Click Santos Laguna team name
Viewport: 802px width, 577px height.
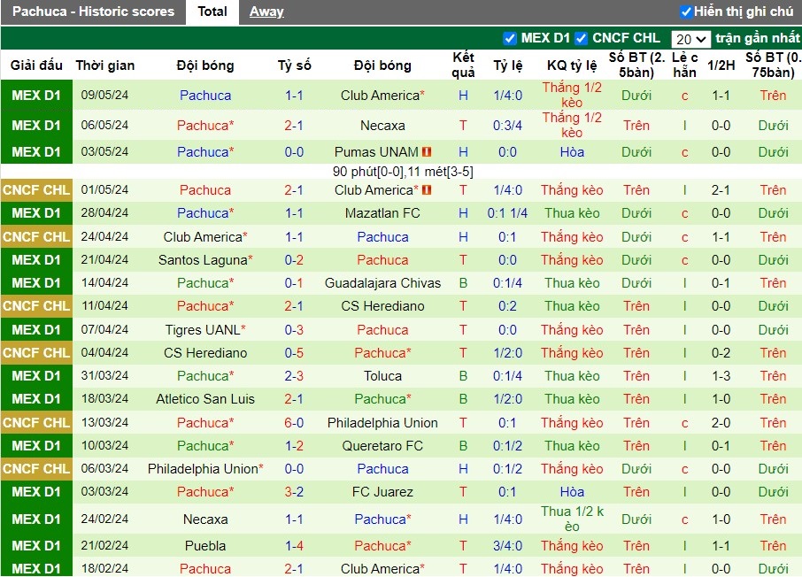(203, 260)
